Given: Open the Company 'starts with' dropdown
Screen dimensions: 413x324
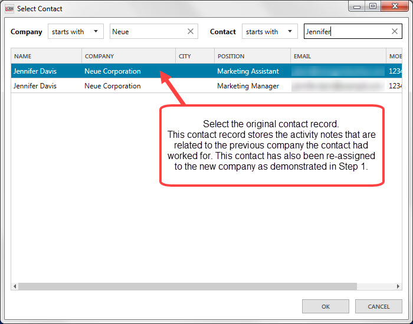Looking at the screenshot, I should click(x=76, y=32).
